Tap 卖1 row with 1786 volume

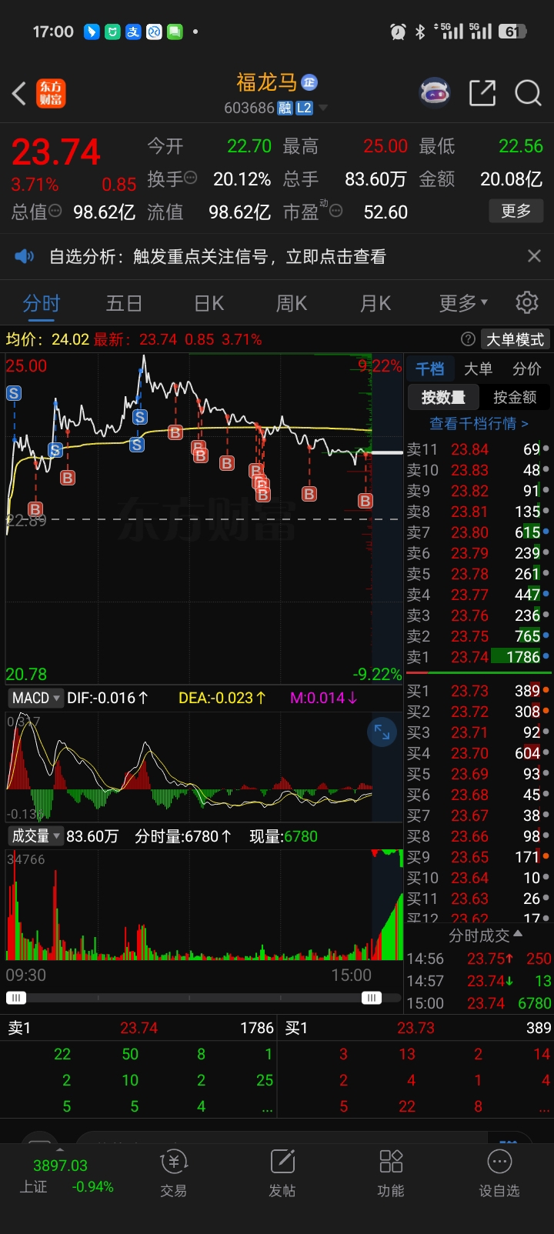click(x=478, y=657)
